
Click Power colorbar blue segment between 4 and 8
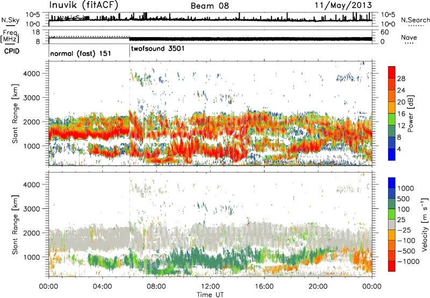pos(392,143)
